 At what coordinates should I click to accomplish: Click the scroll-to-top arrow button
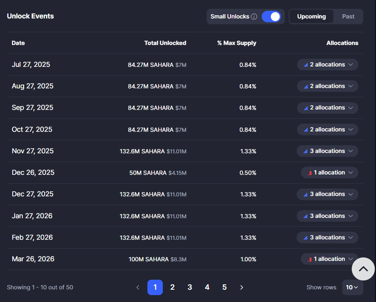click(363, 269)
